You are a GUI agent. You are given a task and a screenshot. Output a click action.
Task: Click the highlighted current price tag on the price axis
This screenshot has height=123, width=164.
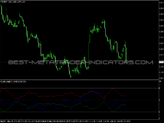[x=161, y=62]
